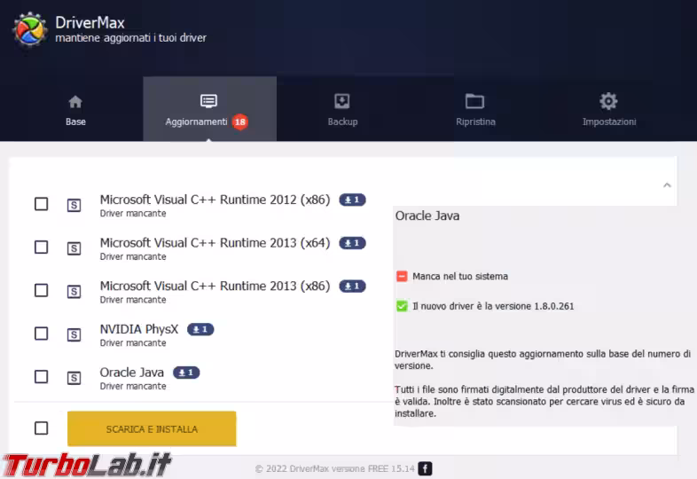The height and width of the screenshot is (479, 697).
Task: Check Microsoft Visual C++ Runtime 2013 (x86)
Action: (x=42, y=290)
